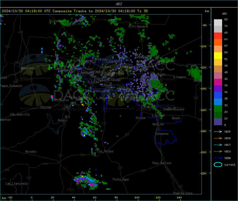The image size is (238, 201).
Task: Select the bright green 20-30 dBZ band
Action: tap(218, 108)
